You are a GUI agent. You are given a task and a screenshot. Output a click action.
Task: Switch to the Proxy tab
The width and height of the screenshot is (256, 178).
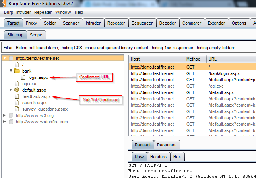[31, 23]
